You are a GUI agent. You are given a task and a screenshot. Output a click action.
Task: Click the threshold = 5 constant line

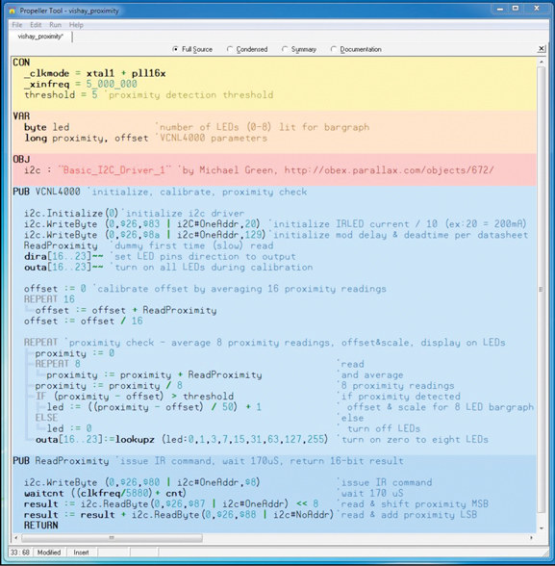point(61,95)
